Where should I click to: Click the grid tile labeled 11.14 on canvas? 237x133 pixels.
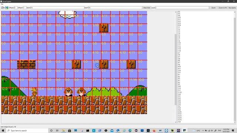[133, 83]
